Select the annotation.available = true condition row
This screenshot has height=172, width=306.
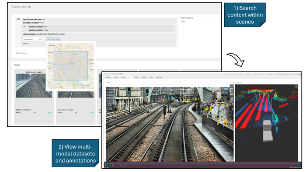pyautogui.click(x=98, y=23)
